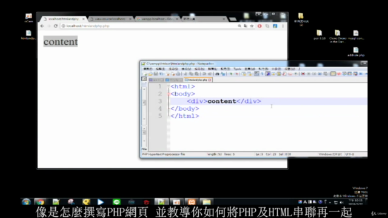388x218 pixels.
Task: Reload the localhost page in Chrome
Action: point(56,26)
